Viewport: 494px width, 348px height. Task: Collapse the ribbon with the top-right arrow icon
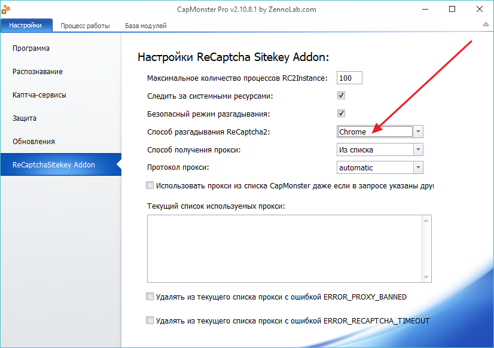coord(486,25)
